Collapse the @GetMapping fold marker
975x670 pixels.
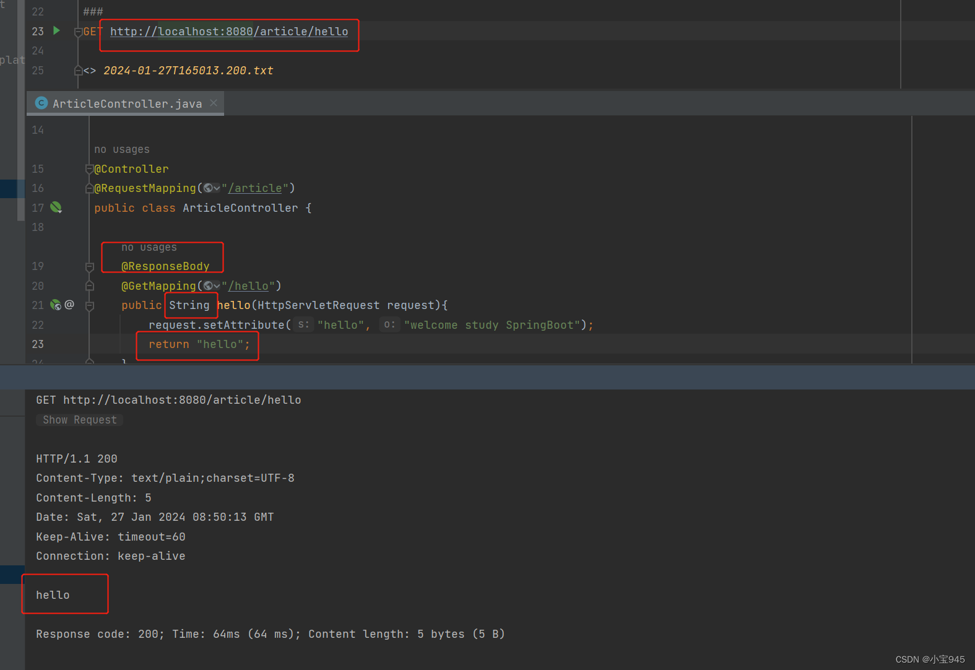tap(89, 286)
